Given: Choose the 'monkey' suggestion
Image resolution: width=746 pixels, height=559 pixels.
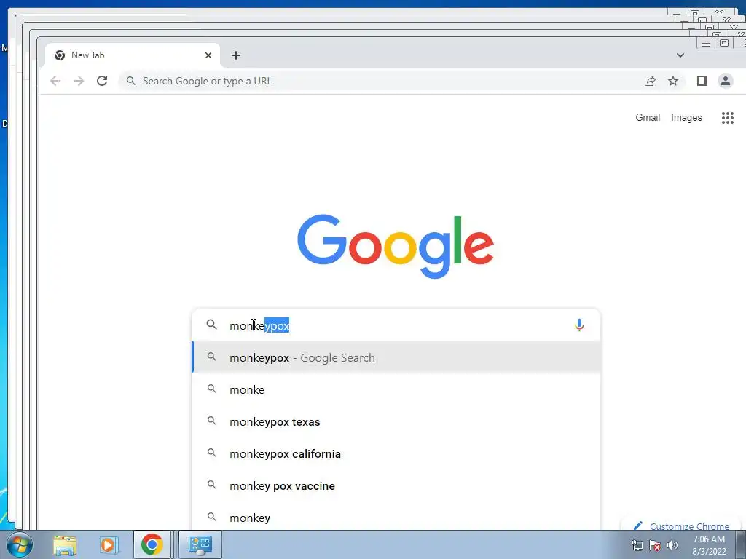Looking at the screenshot, I should pos(396,518).
